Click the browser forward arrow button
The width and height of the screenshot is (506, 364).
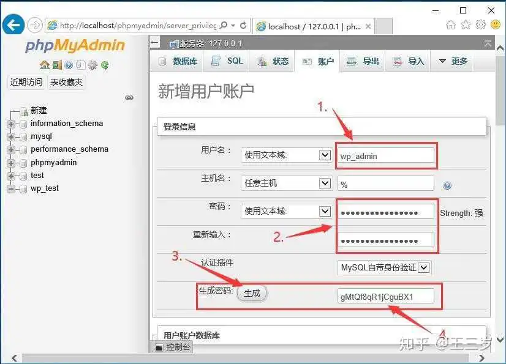(34, 25)
